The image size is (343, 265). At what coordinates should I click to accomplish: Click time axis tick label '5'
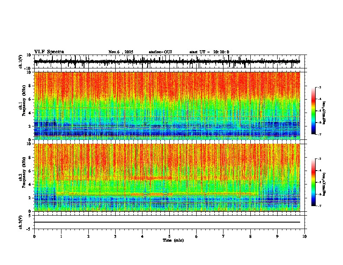pyautogui.click(x=169, y=236)
